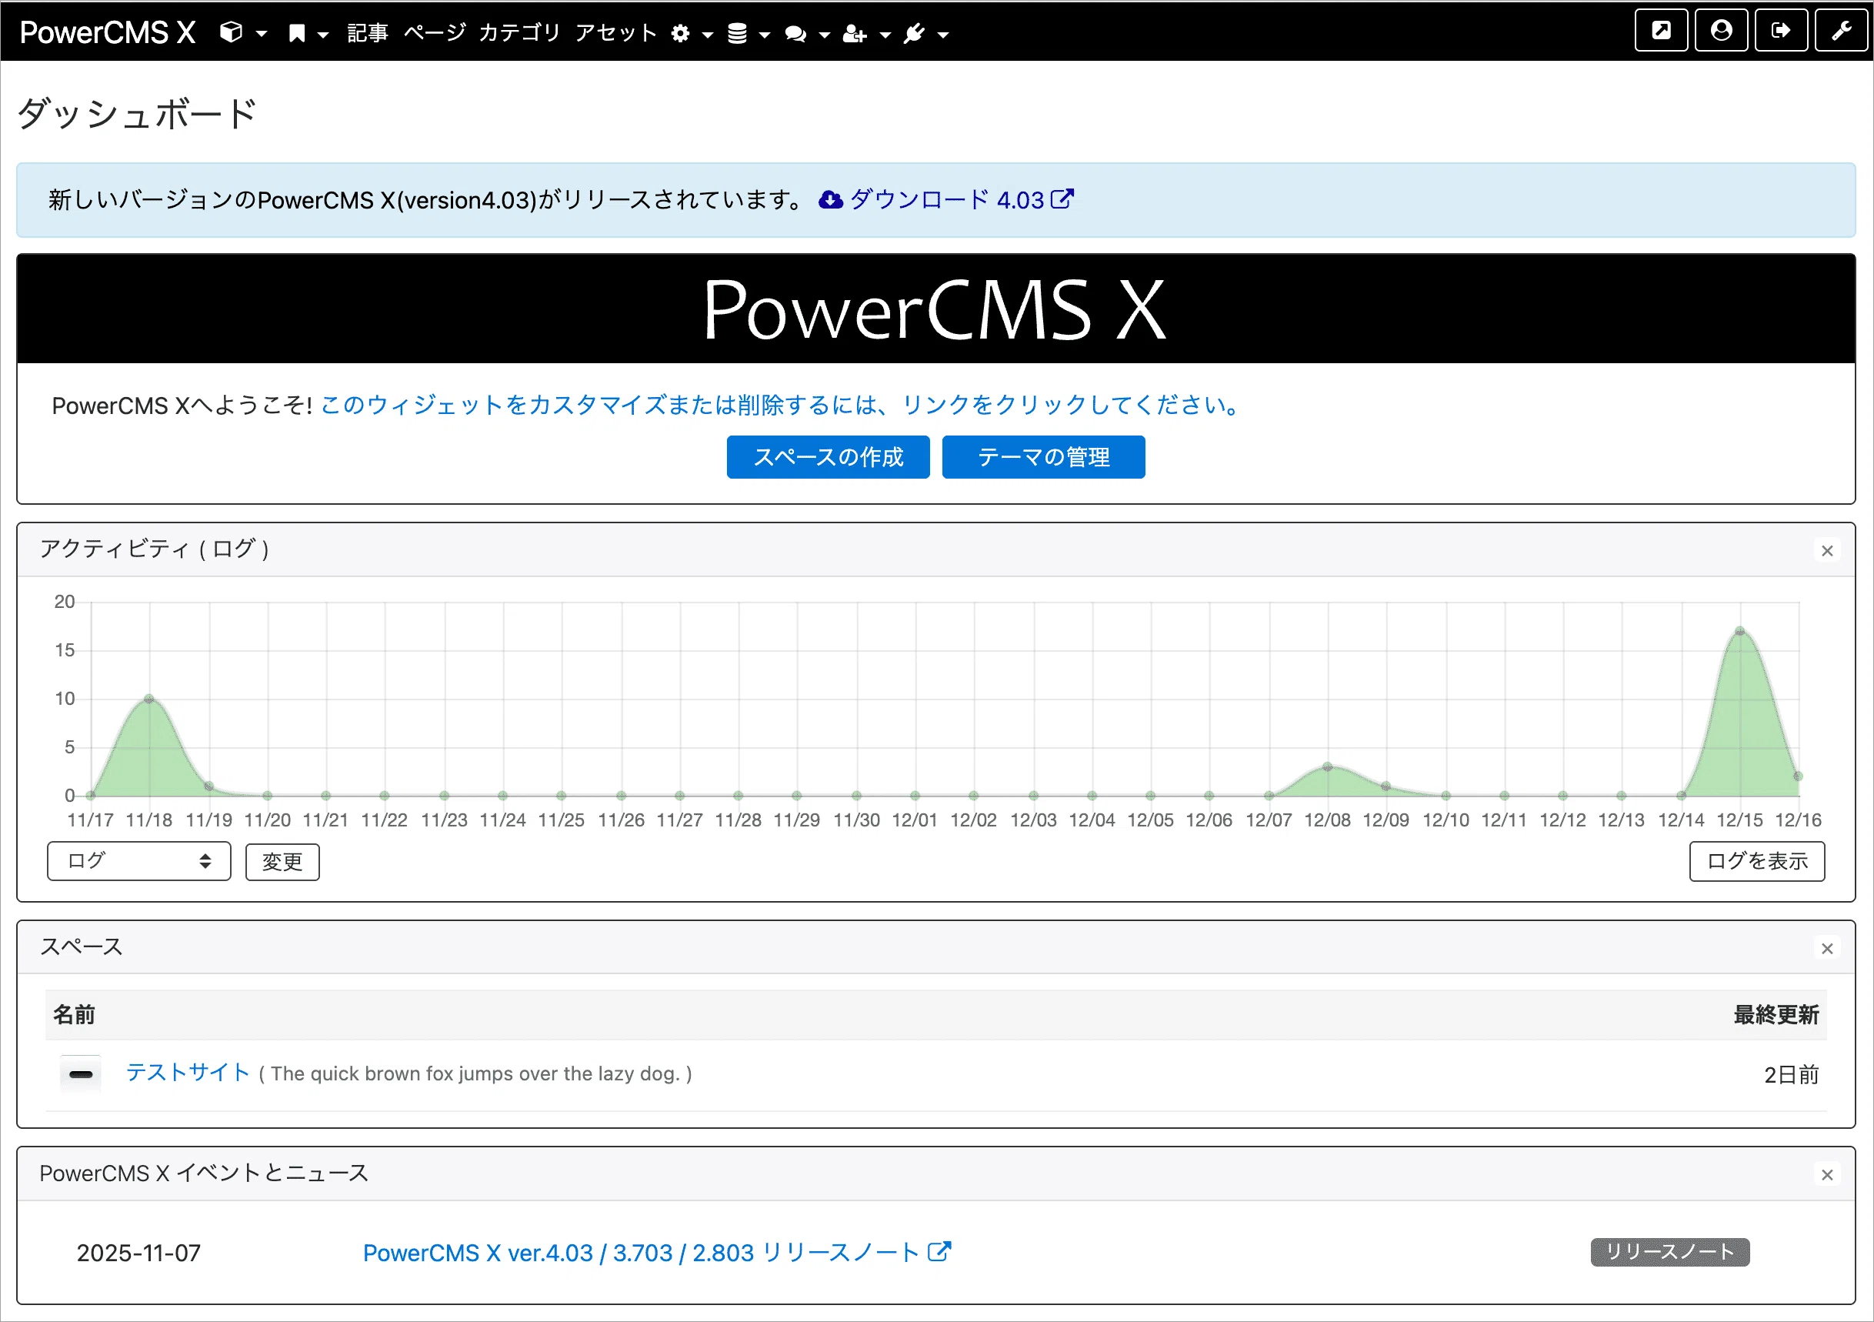The width and height of the screenshot is (1874, 1322).
Task: Expand the dropdown arrow beside the plug icon
Action: [942, 35]
